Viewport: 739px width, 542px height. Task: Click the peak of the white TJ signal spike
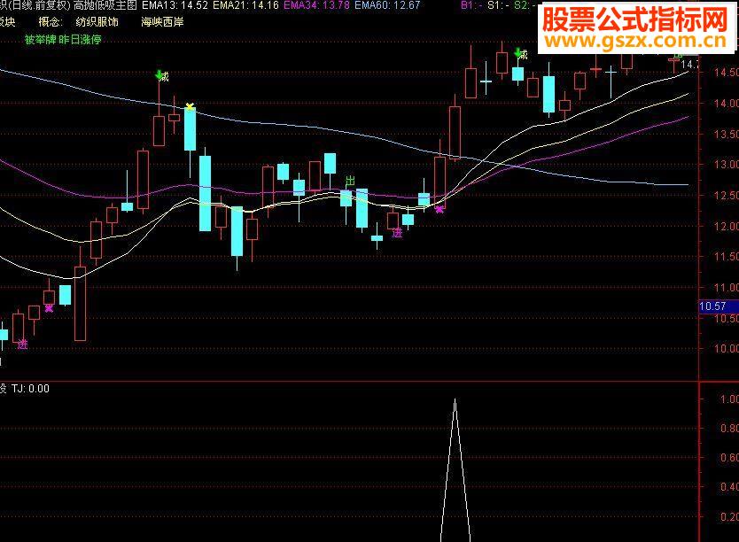pyautogui.click(x=455, y=399)
